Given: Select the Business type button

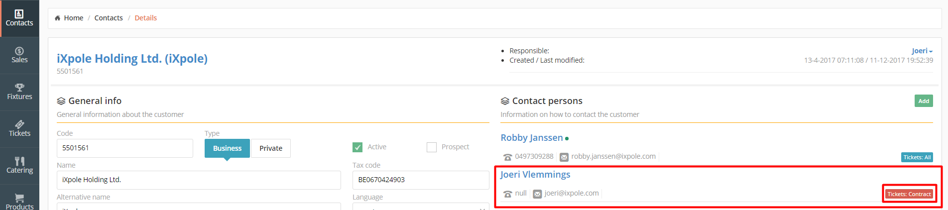Looking at the screenshot, I should pos(227,148).
